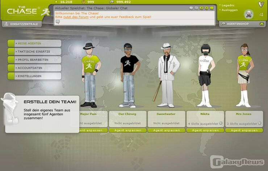Select the Der Chirurg agent figure
The image size is (268, 171).
[x=129, y=75]
